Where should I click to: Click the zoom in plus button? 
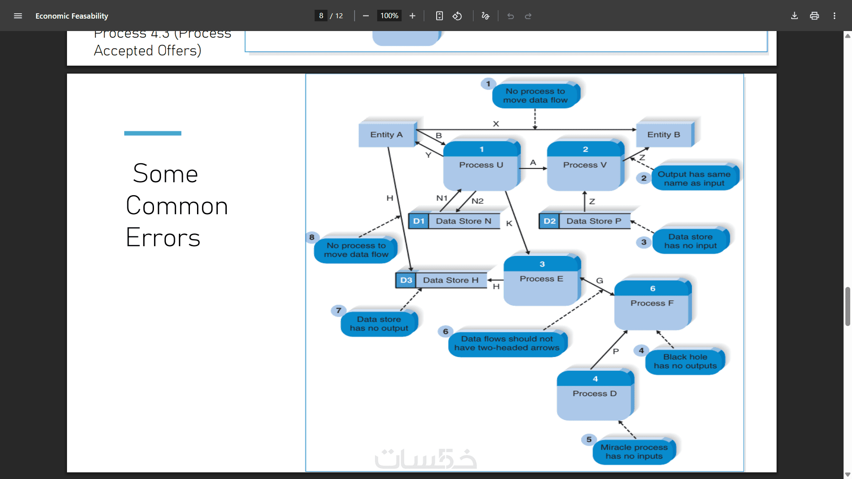[x=412, y=16]
